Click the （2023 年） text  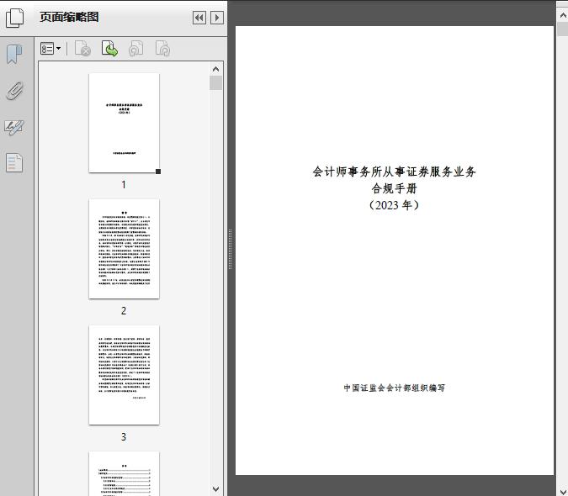(x=394, y=205)
